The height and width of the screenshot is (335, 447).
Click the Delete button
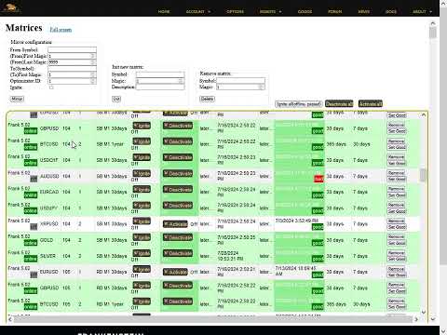click(x=207, y=99)
